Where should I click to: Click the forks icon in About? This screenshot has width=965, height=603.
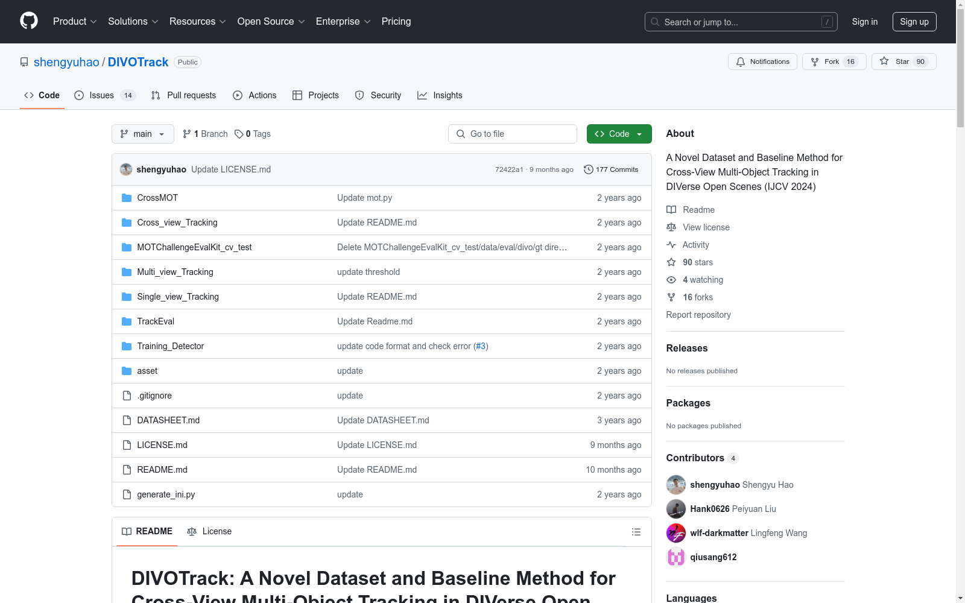pyautogui.click(x=671, y=297)
